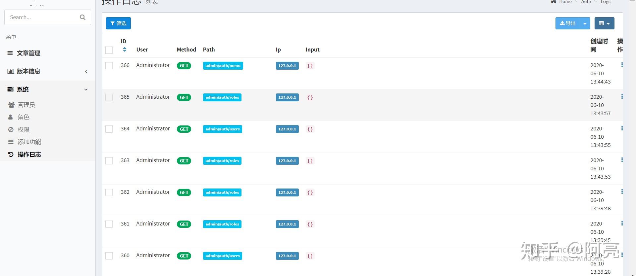Click the 权限 ban icon

point(11,130)
